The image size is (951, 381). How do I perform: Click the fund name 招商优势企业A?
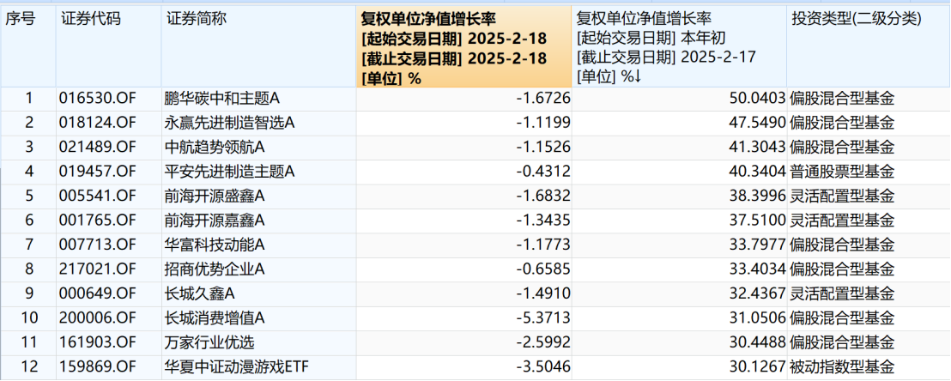[x=215, y=269]
